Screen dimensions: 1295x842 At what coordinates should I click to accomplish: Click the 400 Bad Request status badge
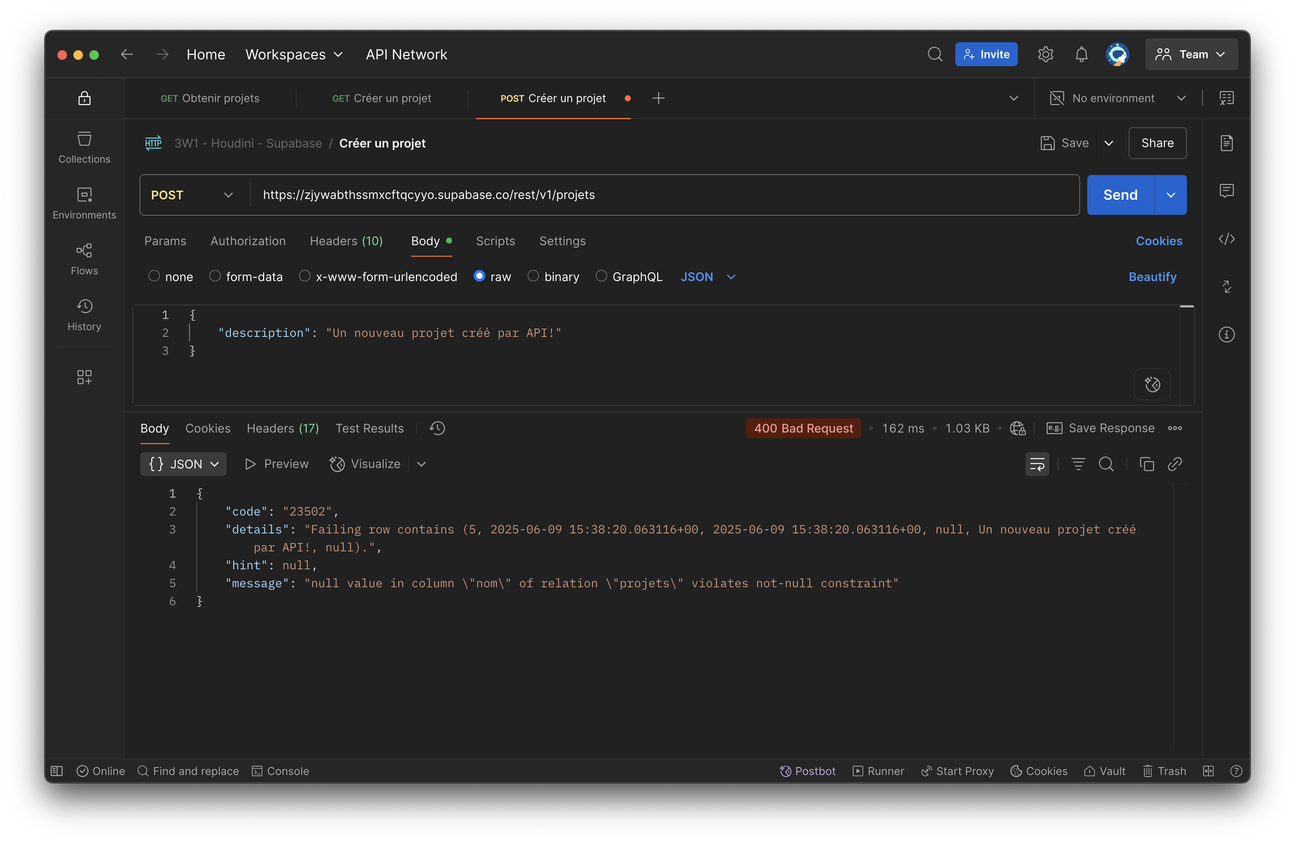pos(803,428)
